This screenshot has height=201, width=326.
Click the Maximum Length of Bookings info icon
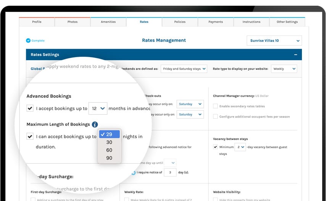95,124
